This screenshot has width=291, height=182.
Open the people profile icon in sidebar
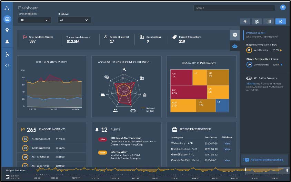click(7, 41)
